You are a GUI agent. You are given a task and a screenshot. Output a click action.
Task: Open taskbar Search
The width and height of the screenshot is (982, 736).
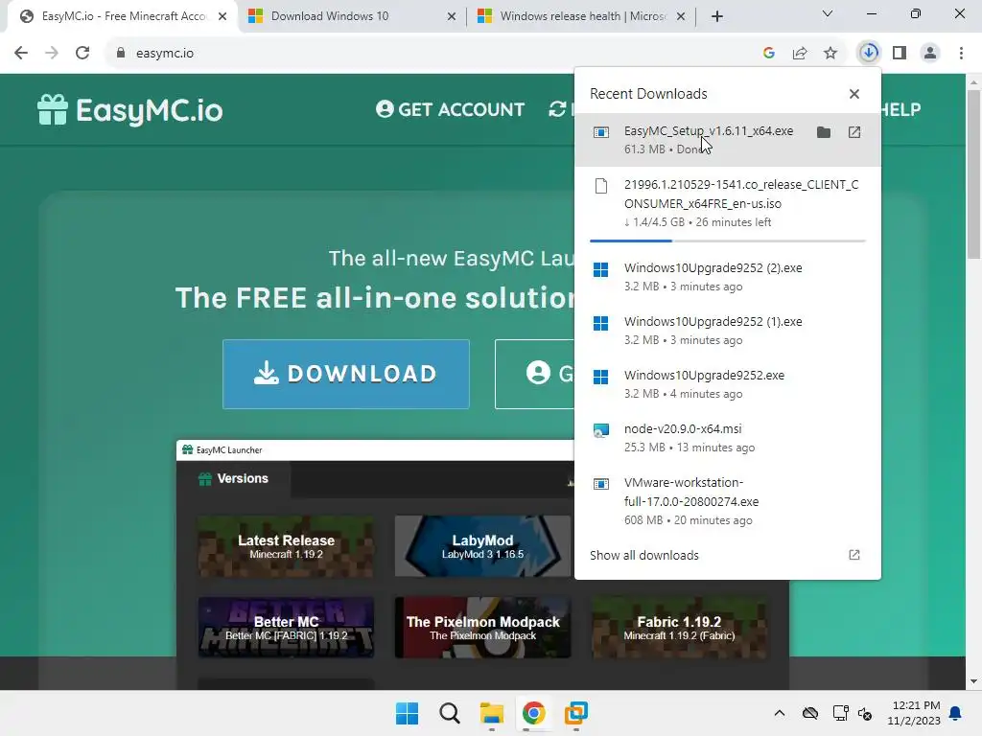coord(449,713)
